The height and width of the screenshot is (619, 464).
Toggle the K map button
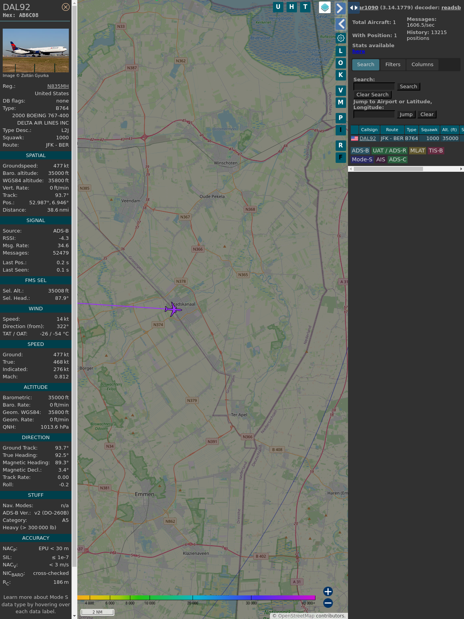coord(341,75)
